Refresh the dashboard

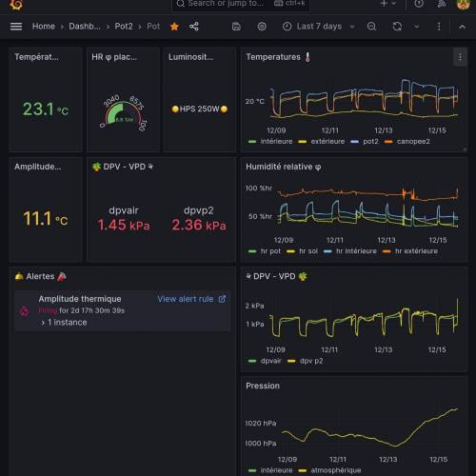pyautogui.click(x=397, y=27)
